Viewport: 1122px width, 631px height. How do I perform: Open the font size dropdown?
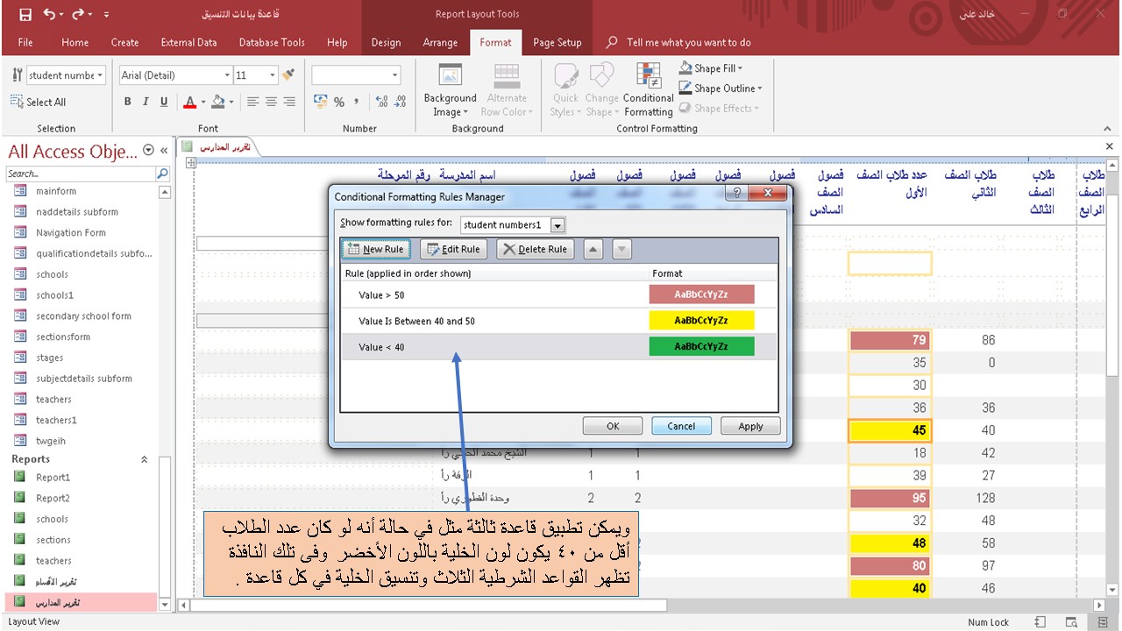coord(273,75)
